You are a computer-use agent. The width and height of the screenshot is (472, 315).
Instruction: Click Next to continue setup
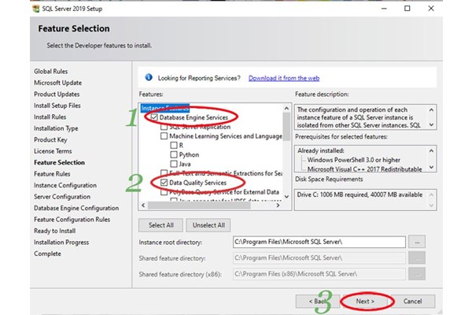tap(365, 301)
